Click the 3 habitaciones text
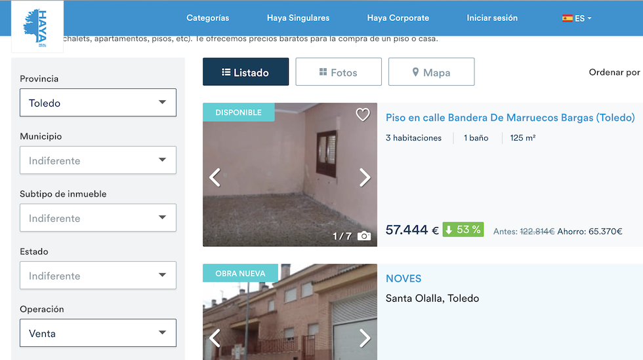 [413, 138]
